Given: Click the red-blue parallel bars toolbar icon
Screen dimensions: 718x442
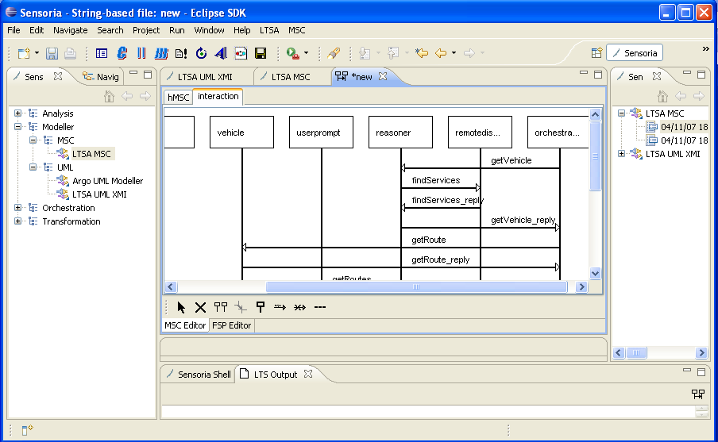Looking at the screenshot, I should pos(141,53).
